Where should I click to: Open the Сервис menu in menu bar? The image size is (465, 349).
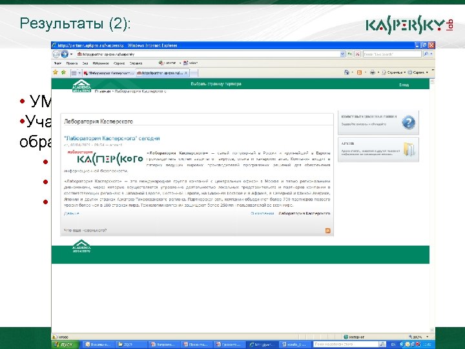[119, 63]
